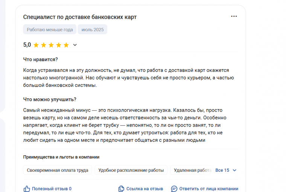This screenshot has height=192, width=286.
Task: Click the thumbs-up helpful review icon
Action: pos(27,189)
